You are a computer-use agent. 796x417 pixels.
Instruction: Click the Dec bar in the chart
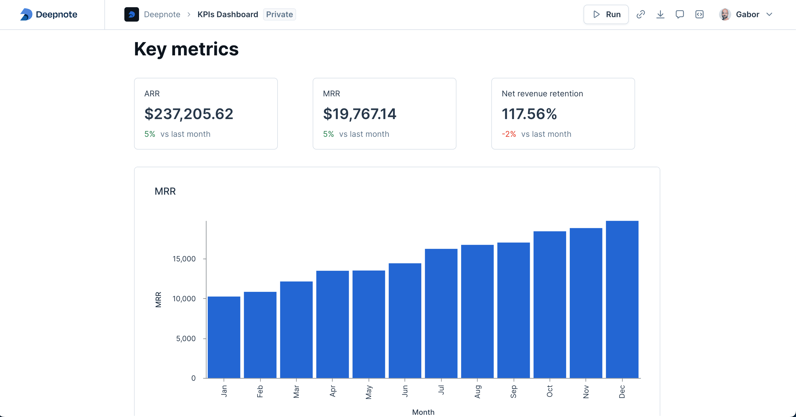click(622, 299)
